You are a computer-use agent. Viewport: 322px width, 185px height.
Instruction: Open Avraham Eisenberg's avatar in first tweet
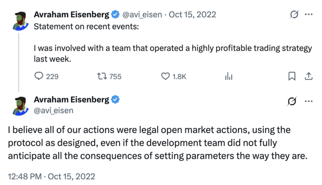[x=18, y=21]
